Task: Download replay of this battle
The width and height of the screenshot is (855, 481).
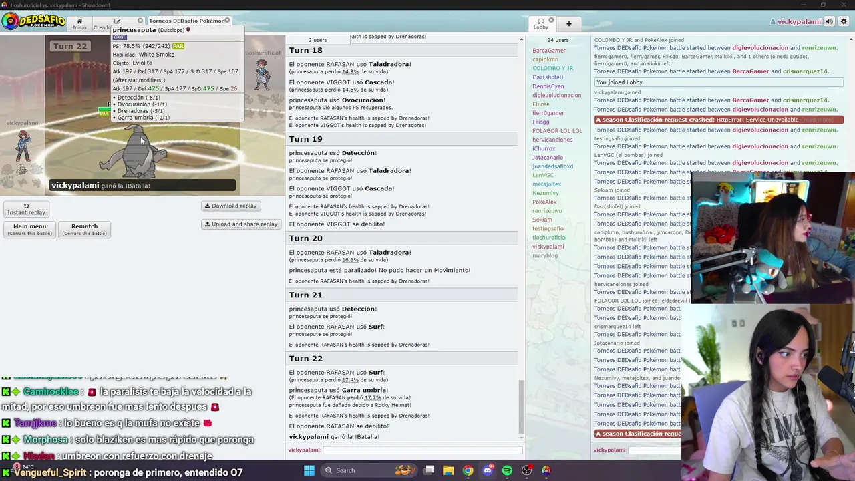Action: click(230, 206)
